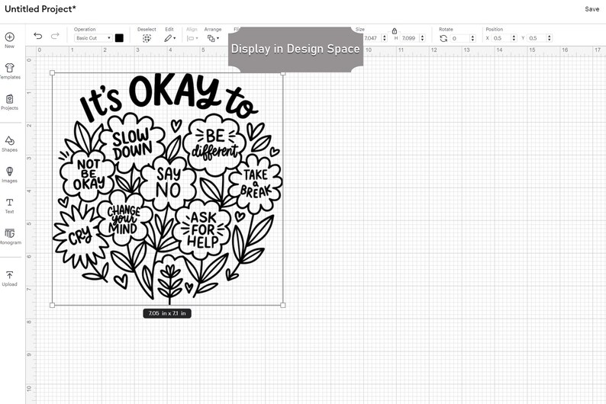
Task: Click the Position Y field
Action: point(537,38)
